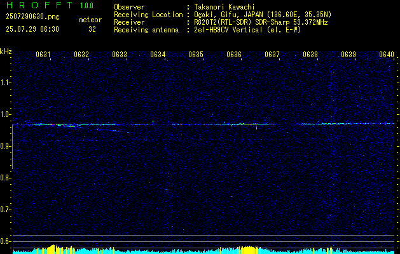
Task: Click the 1.1 frequency axis label
Action: [x=5, y=83]
